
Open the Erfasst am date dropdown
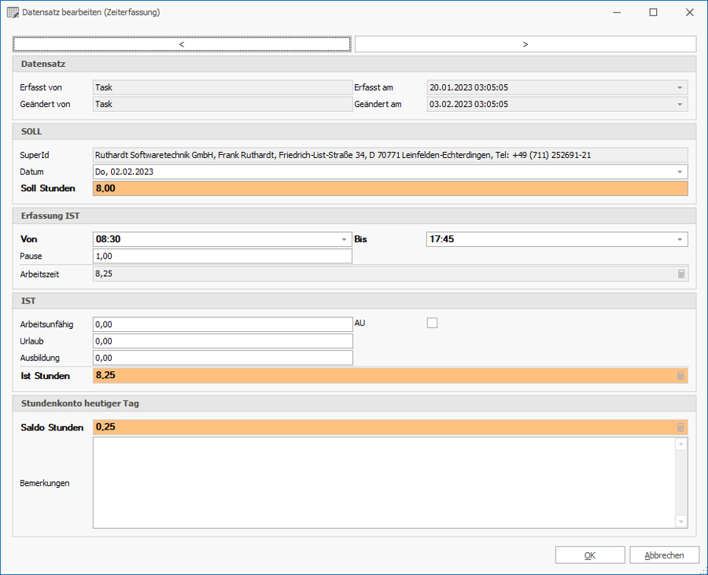680,87
